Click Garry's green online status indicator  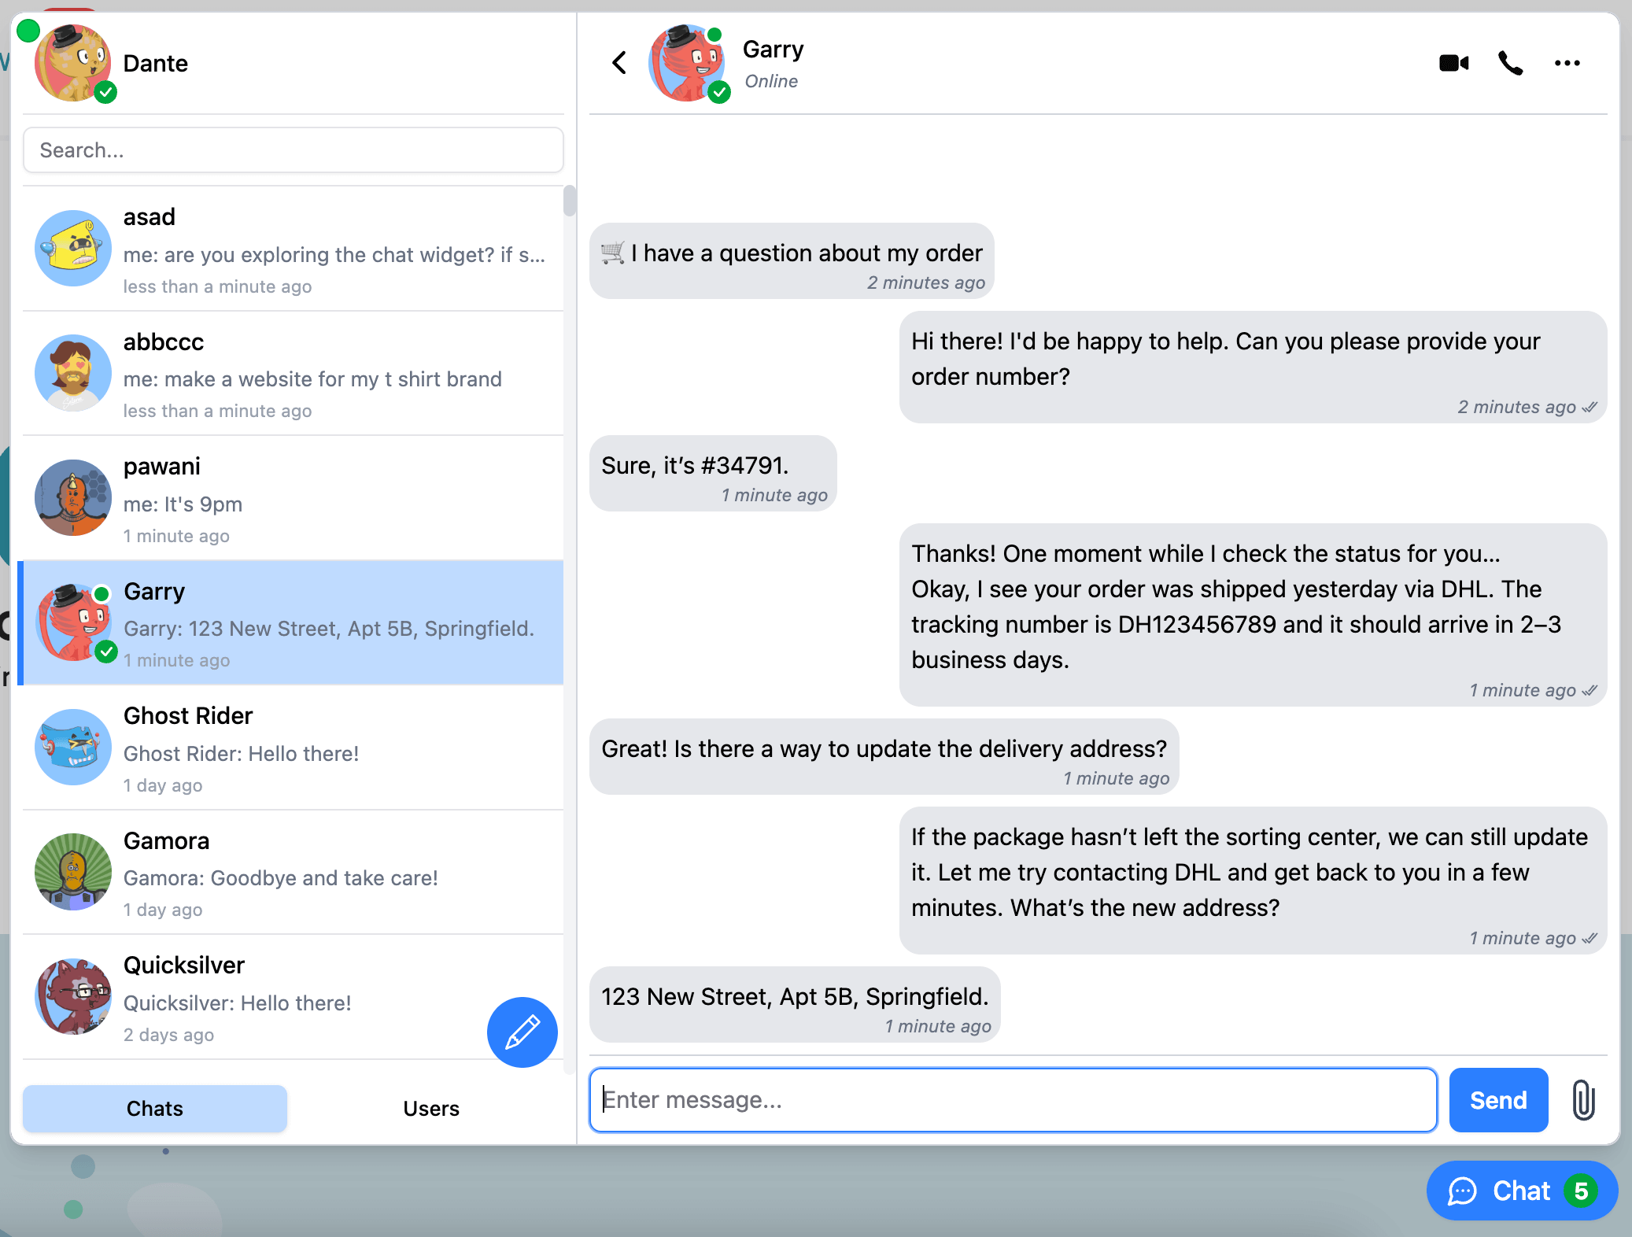tap(714, 35)
